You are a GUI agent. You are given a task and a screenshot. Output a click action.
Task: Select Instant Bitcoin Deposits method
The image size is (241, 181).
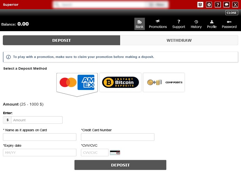[120, 83]
